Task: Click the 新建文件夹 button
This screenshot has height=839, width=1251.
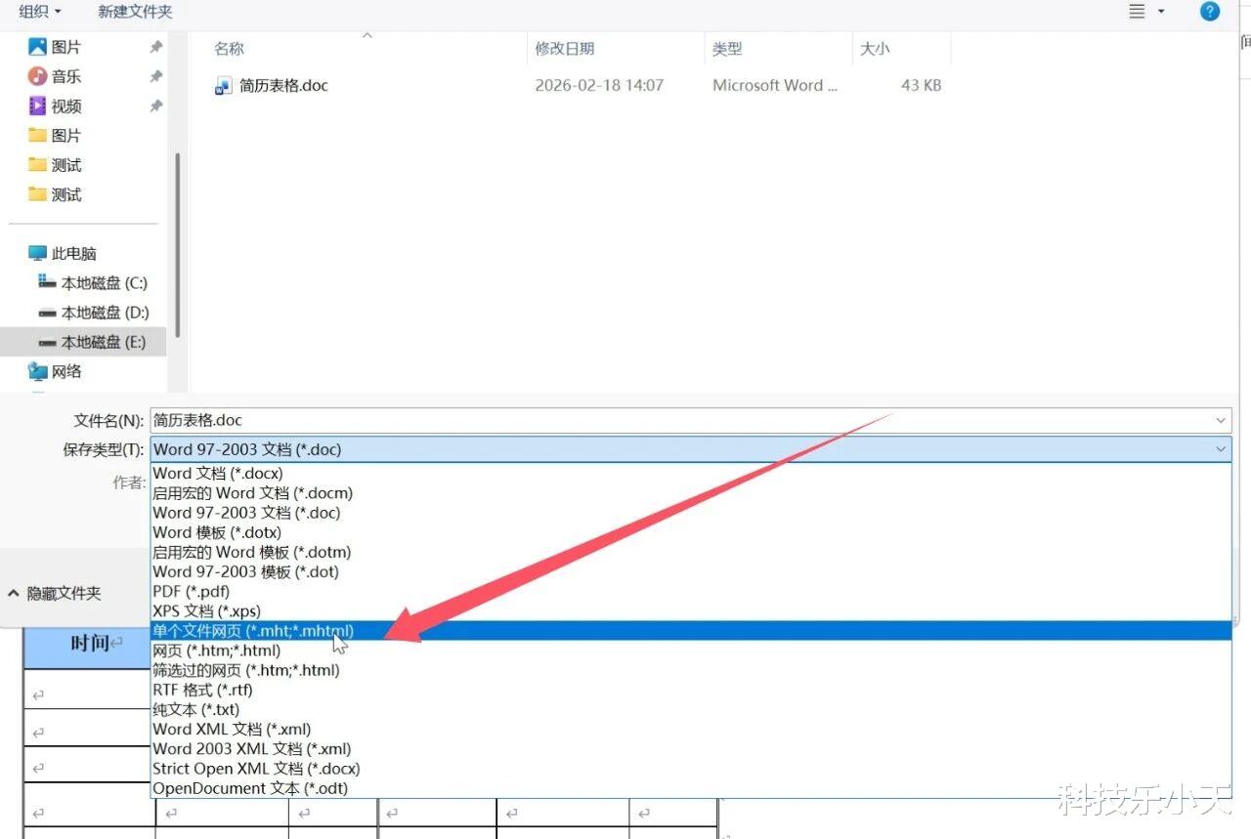Action: coord(135,12)
